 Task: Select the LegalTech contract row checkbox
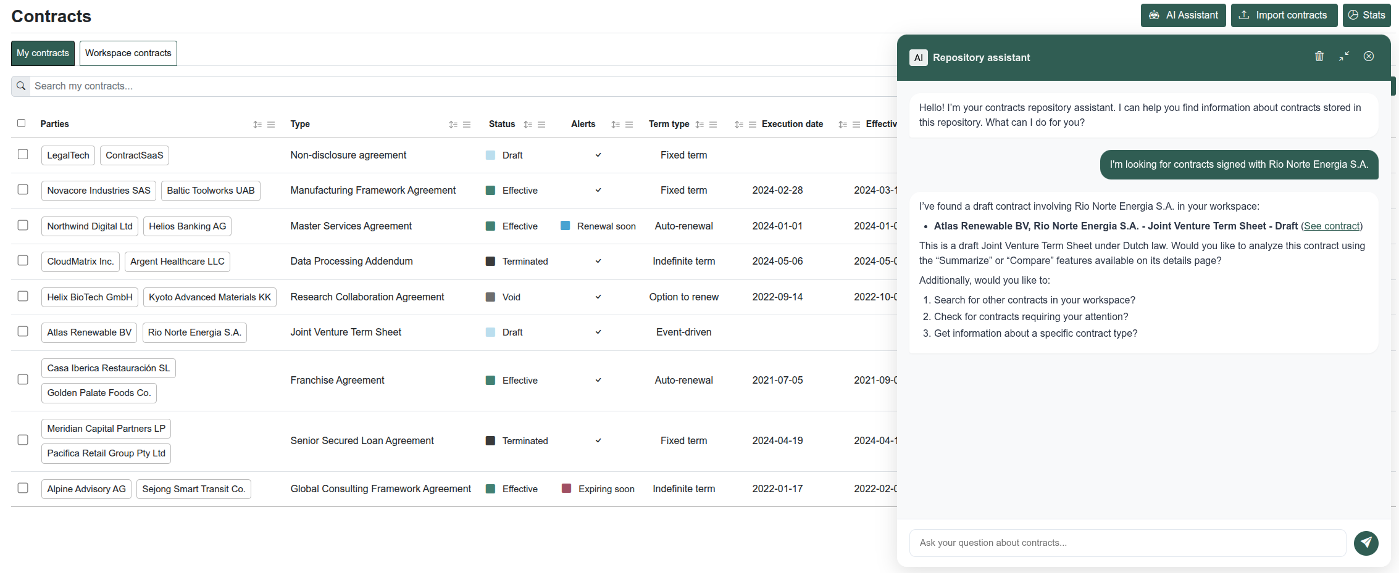pyautogui.click(x=23, y=155)
